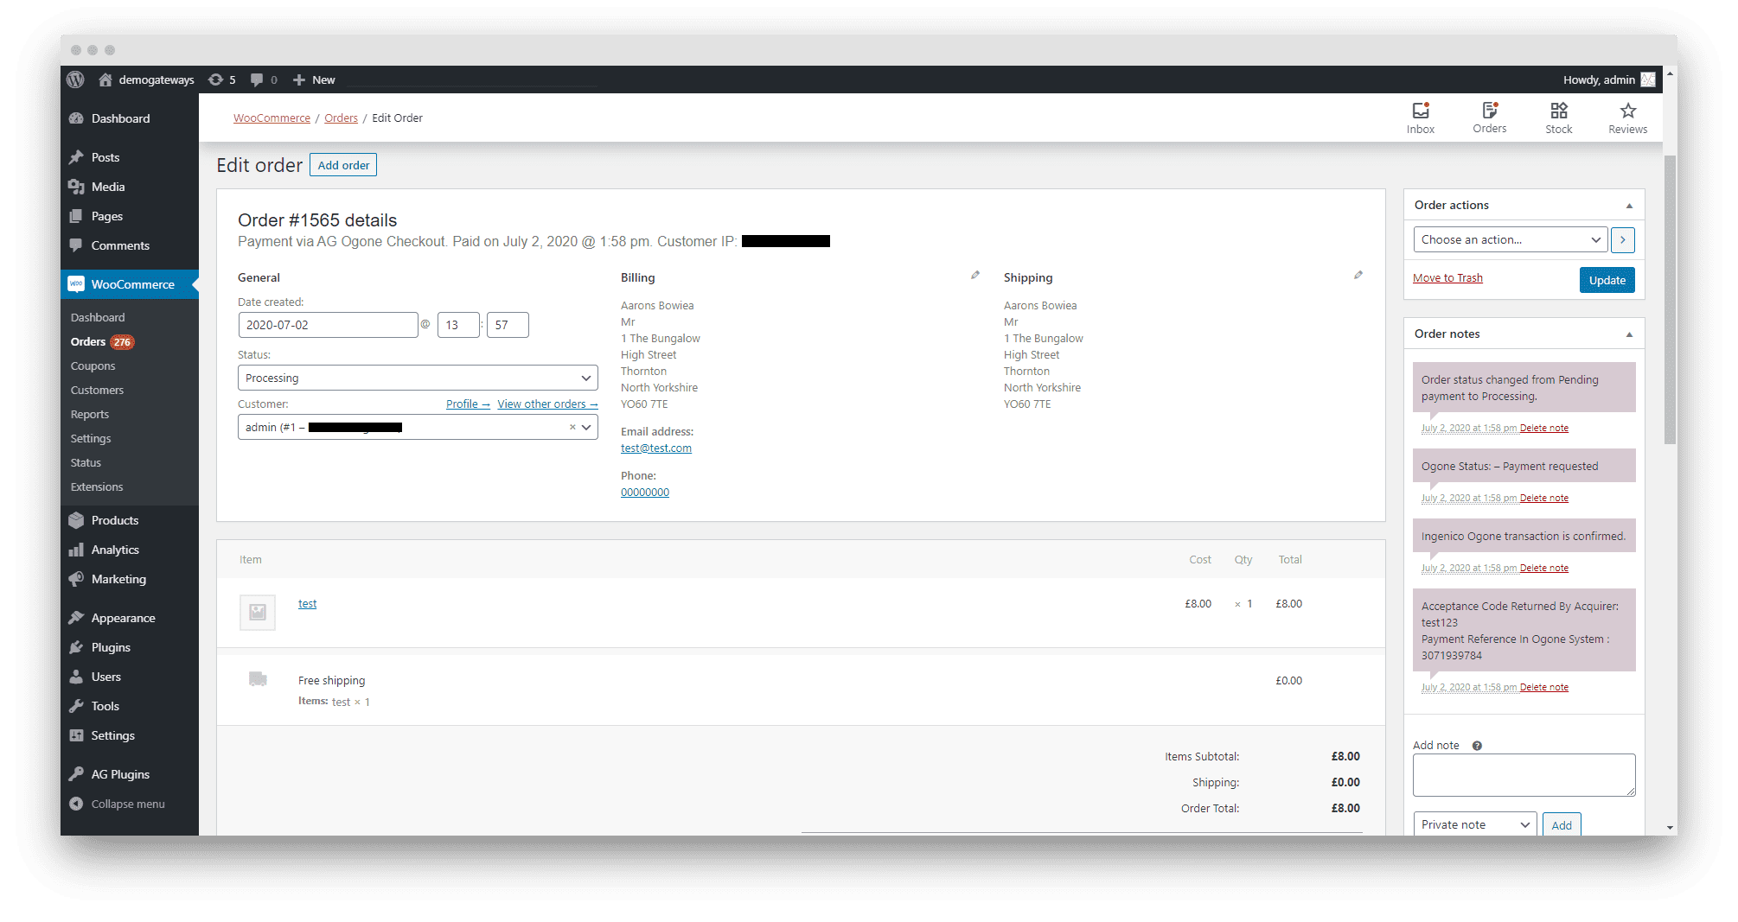This screenshot has height=922, width=1738.
Task: Open the Customer select dropdown
Action: click(418, 427)
